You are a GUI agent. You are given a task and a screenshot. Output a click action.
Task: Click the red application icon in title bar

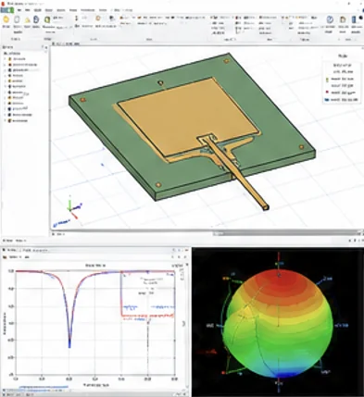pos(3,3)
